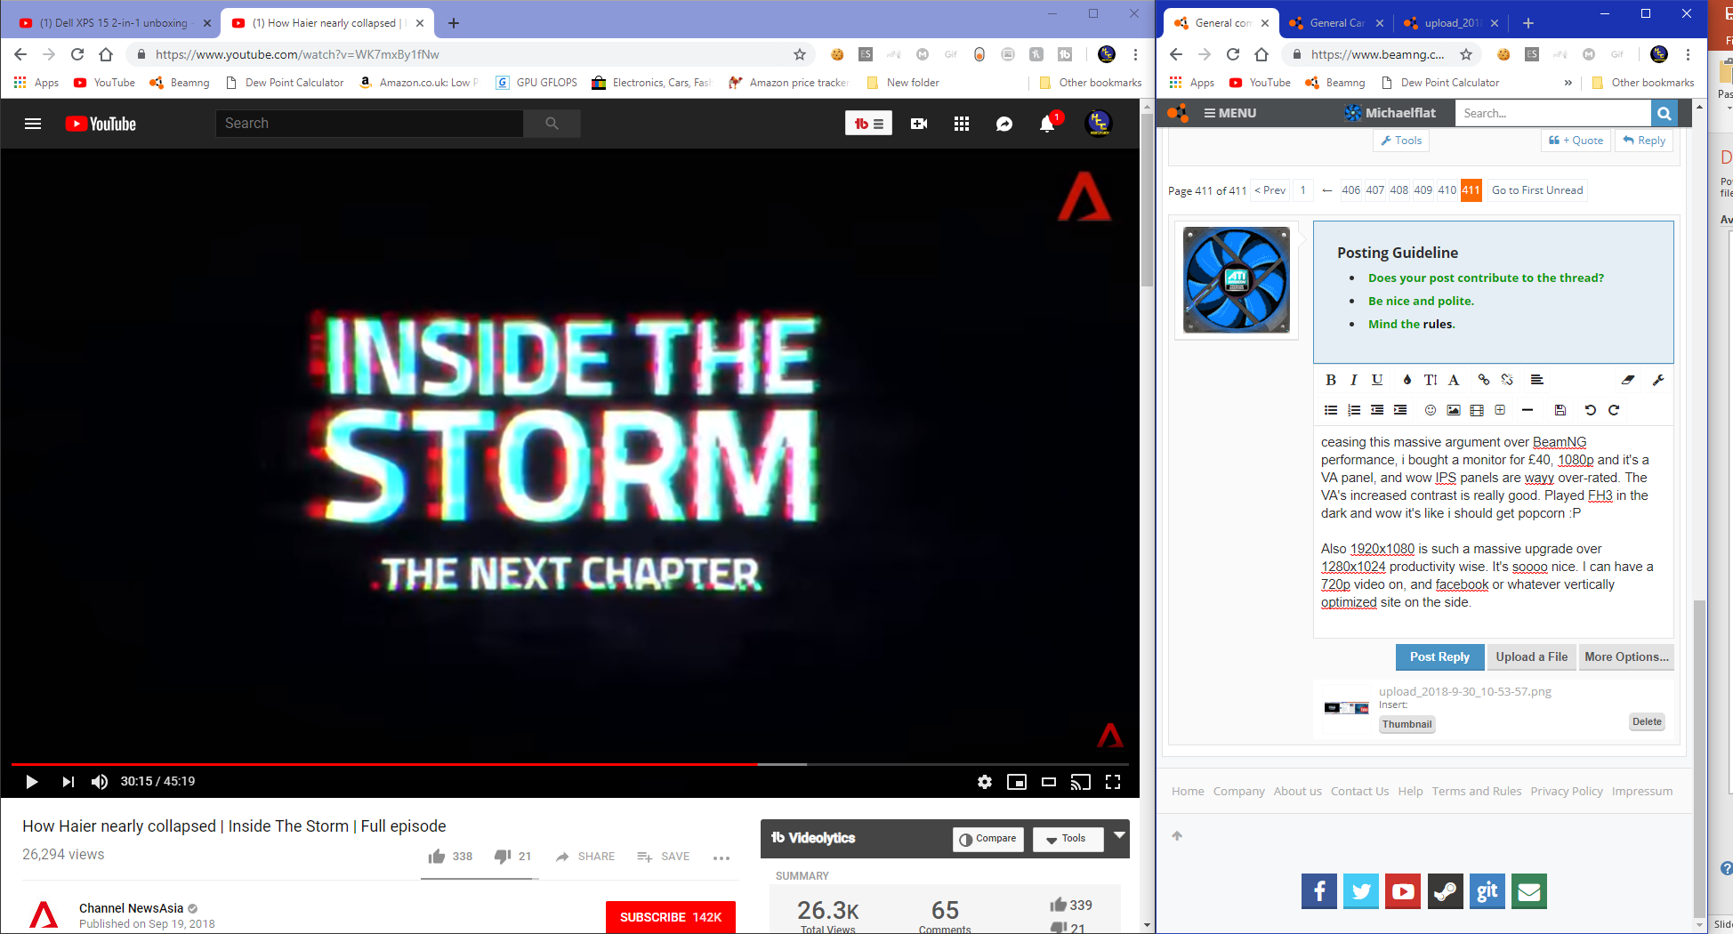
Task: Redo the last edit in the reply editor
Action: click(x=1614, y=410)
